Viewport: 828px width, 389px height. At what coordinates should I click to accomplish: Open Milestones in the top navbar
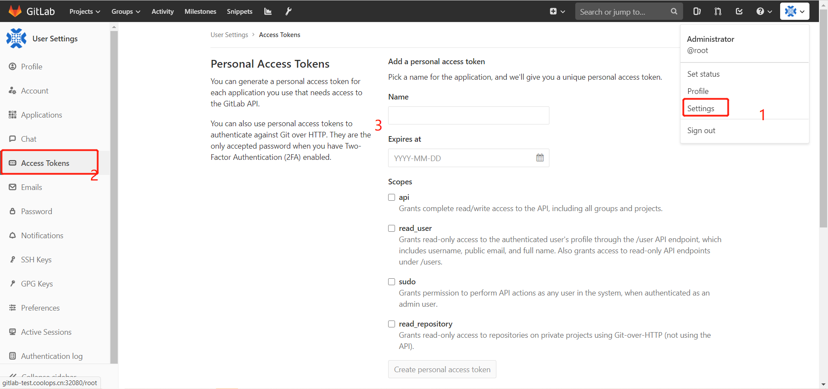click(201, 12)
